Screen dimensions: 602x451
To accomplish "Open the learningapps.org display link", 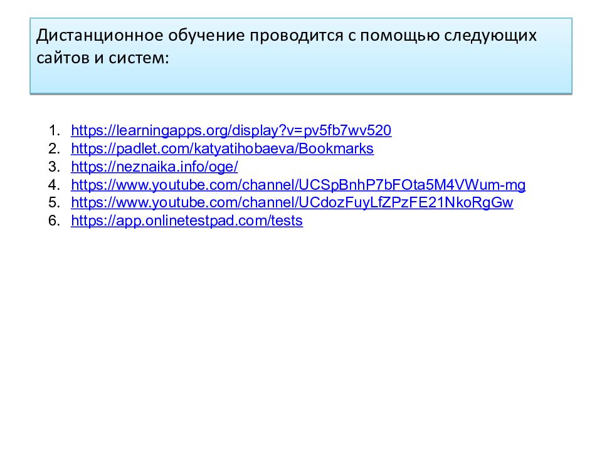I will tap(231, 131).
